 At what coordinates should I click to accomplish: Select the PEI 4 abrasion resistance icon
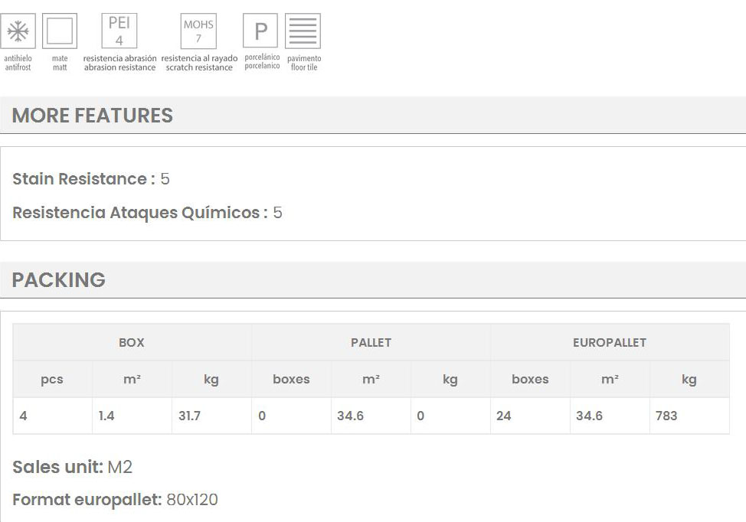pos(119,31)
